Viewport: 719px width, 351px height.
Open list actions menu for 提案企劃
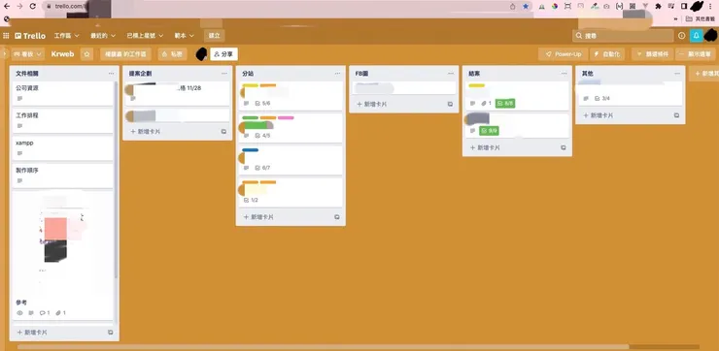click(x=224, y=74)
